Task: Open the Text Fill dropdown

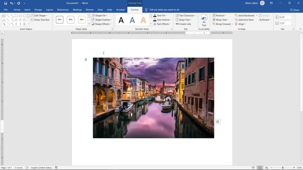Action: (160, 16)
